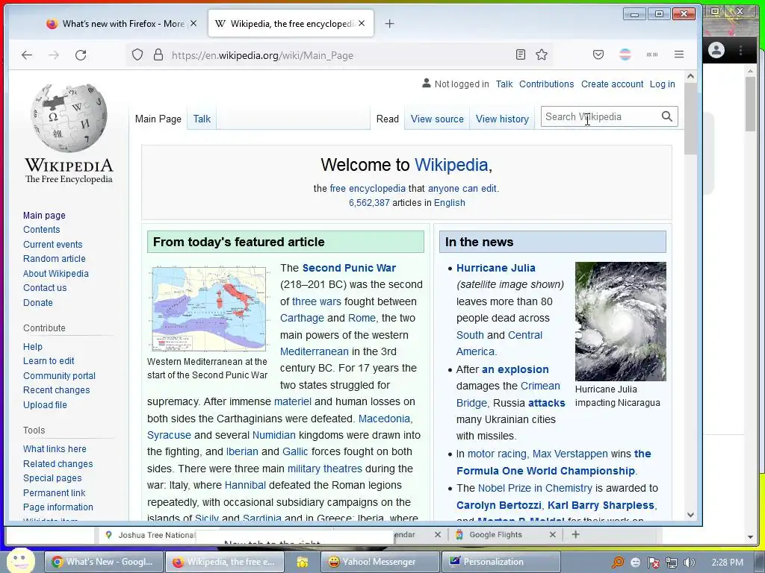Click the volume speaker tray icon

(690, 563)
